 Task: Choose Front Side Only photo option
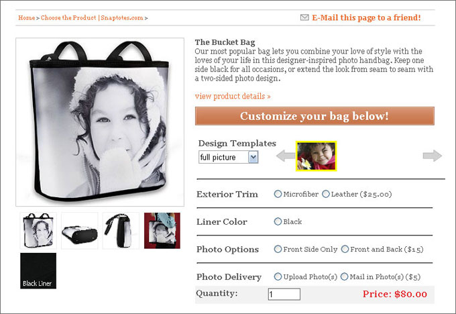pos(278,249)
